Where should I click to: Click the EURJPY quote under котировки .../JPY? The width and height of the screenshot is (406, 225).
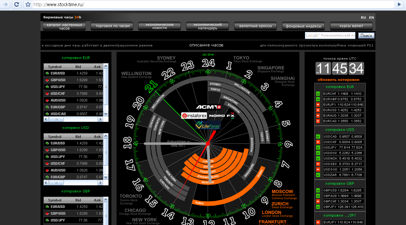click(x=343, y=222)
